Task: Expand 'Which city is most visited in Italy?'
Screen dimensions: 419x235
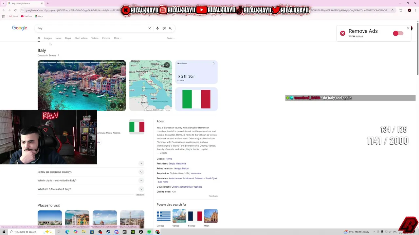Action: 91,180
